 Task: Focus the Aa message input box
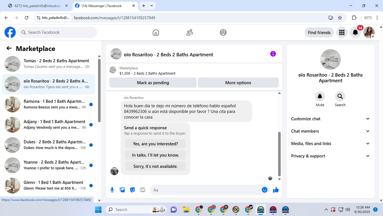click(x=206, y=190)
